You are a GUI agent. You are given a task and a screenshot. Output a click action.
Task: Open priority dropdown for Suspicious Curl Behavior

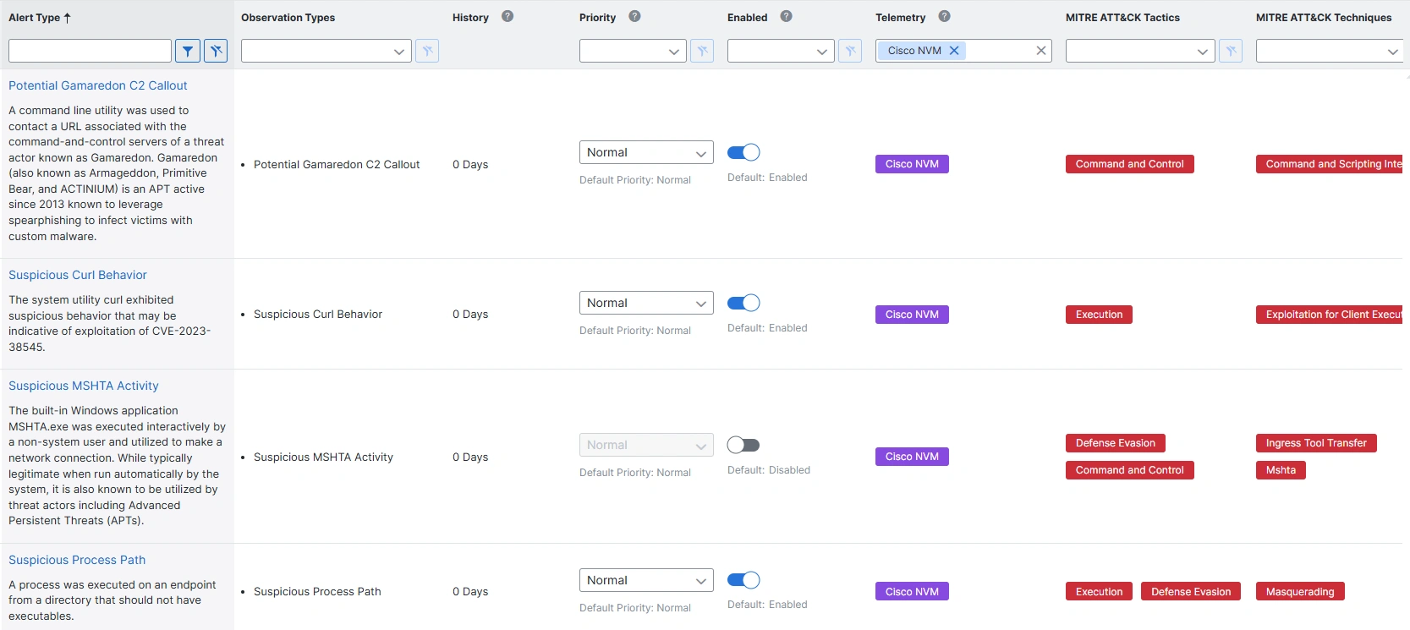646,303
